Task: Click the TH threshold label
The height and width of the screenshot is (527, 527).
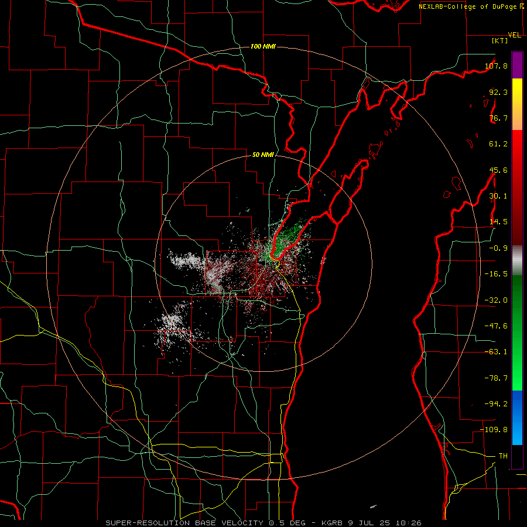Action: pyautogui.click(x=503, y=456)
